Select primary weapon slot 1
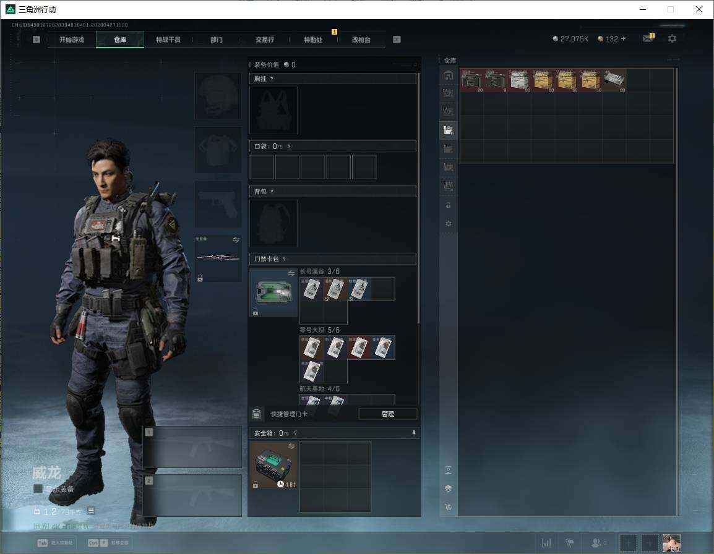 coord(192,447)
